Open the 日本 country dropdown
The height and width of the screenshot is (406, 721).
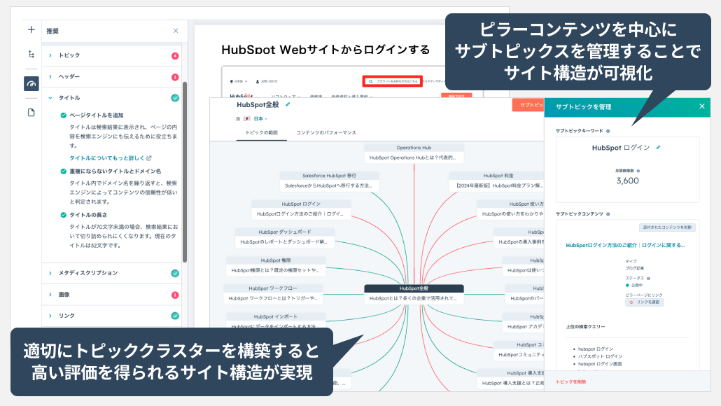pyautogui.click(x=260, y=118)
